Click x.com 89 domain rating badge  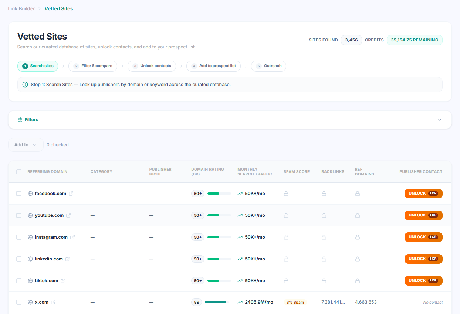[x=197, y=302]
